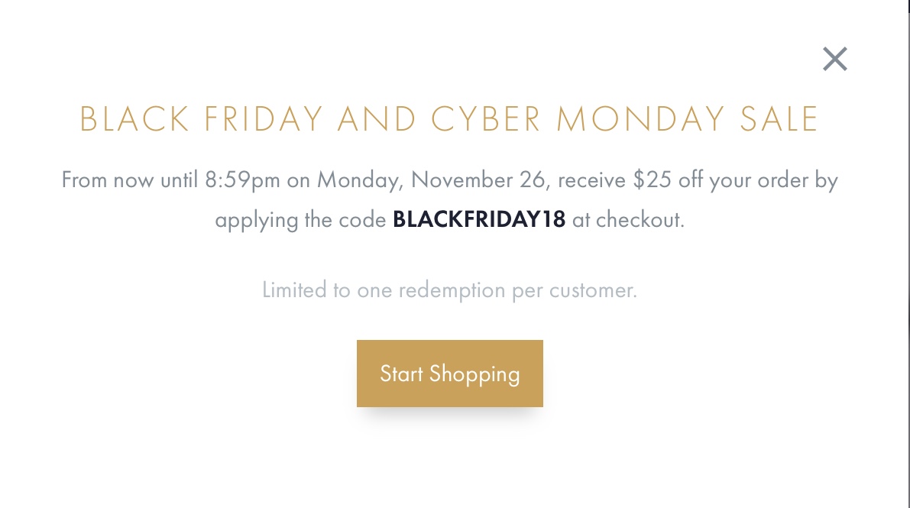This screenshot has height=508, width=910.
Task: Click 'November 26' in the sale description
Action: pos(478,180)
